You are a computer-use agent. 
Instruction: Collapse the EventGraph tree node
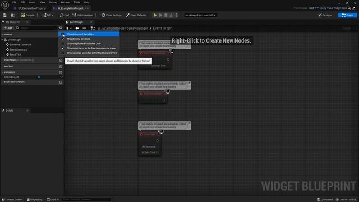2,40
